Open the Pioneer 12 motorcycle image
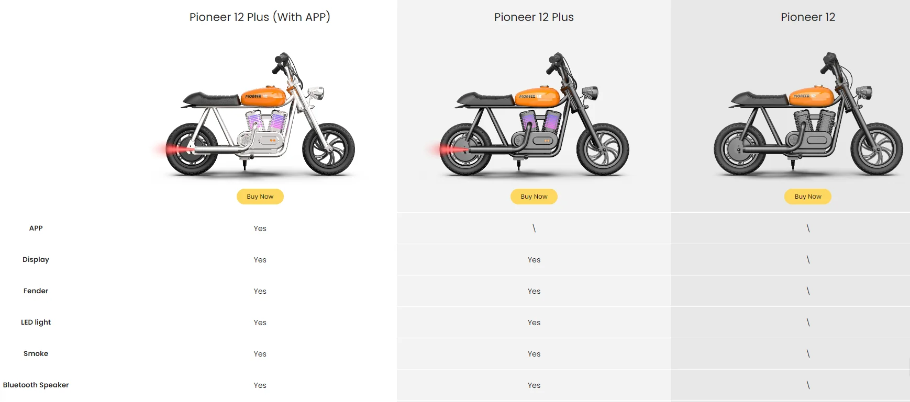Image resolution: width=910 pixels, height=402 pixels. pos(808,114)
